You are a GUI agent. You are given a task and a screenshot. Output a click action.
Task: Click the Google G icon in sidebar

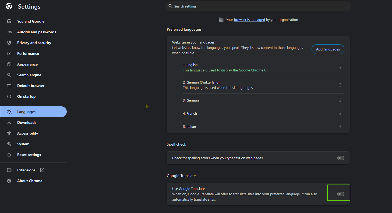point(9,21)
